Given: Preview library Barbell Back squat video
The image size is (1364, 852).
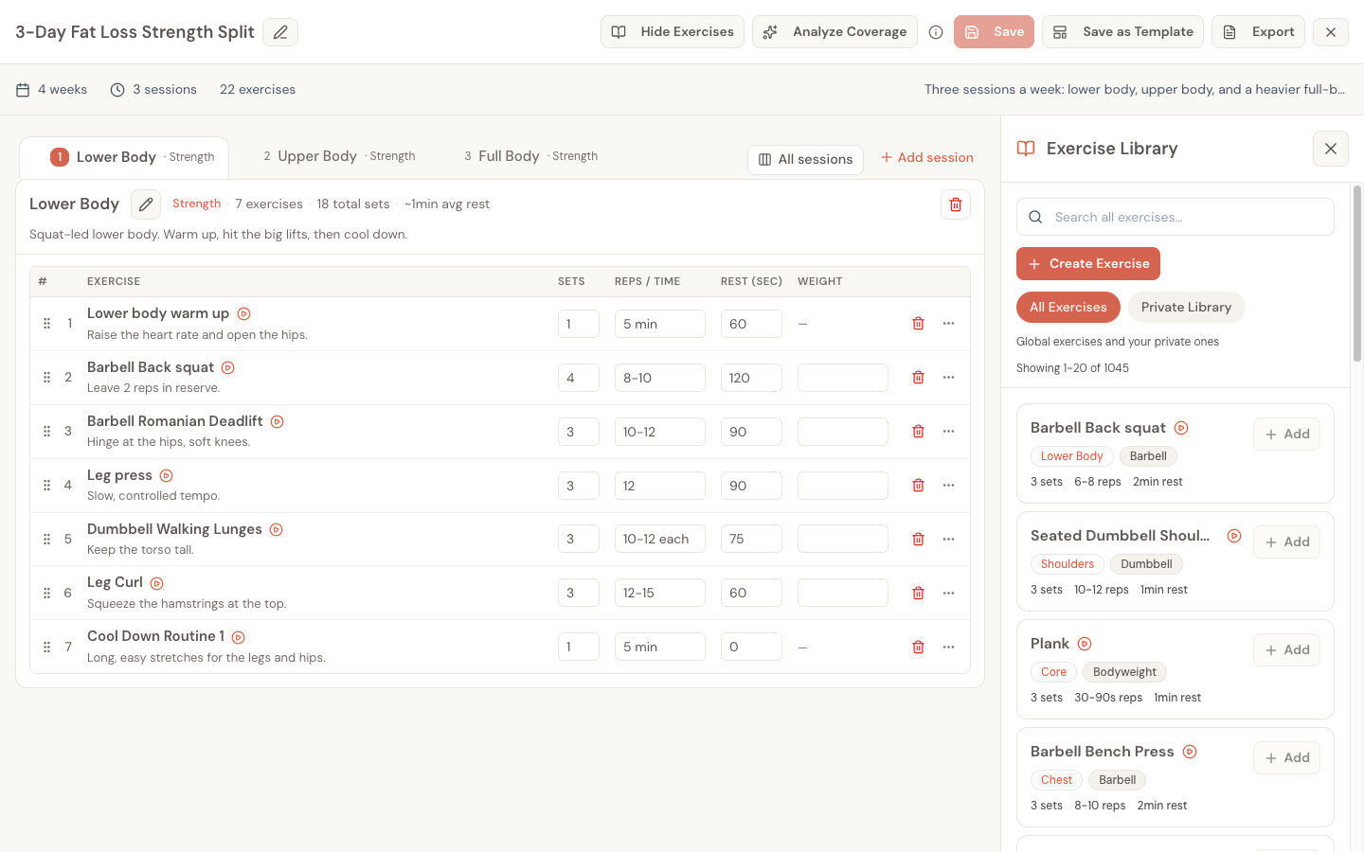Looking at the screenshot, I should tap(1181, 428).
